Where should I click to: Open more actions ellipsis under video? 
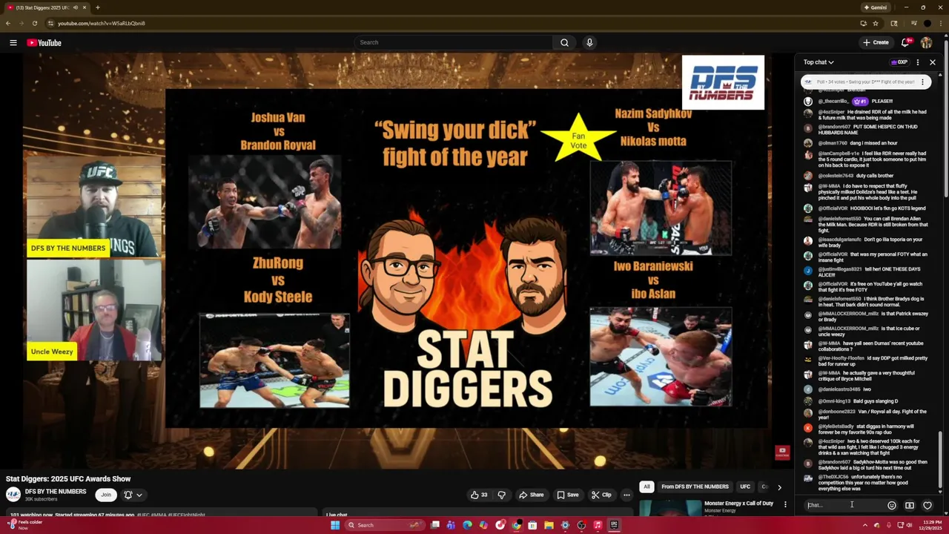tap(626, 495)
